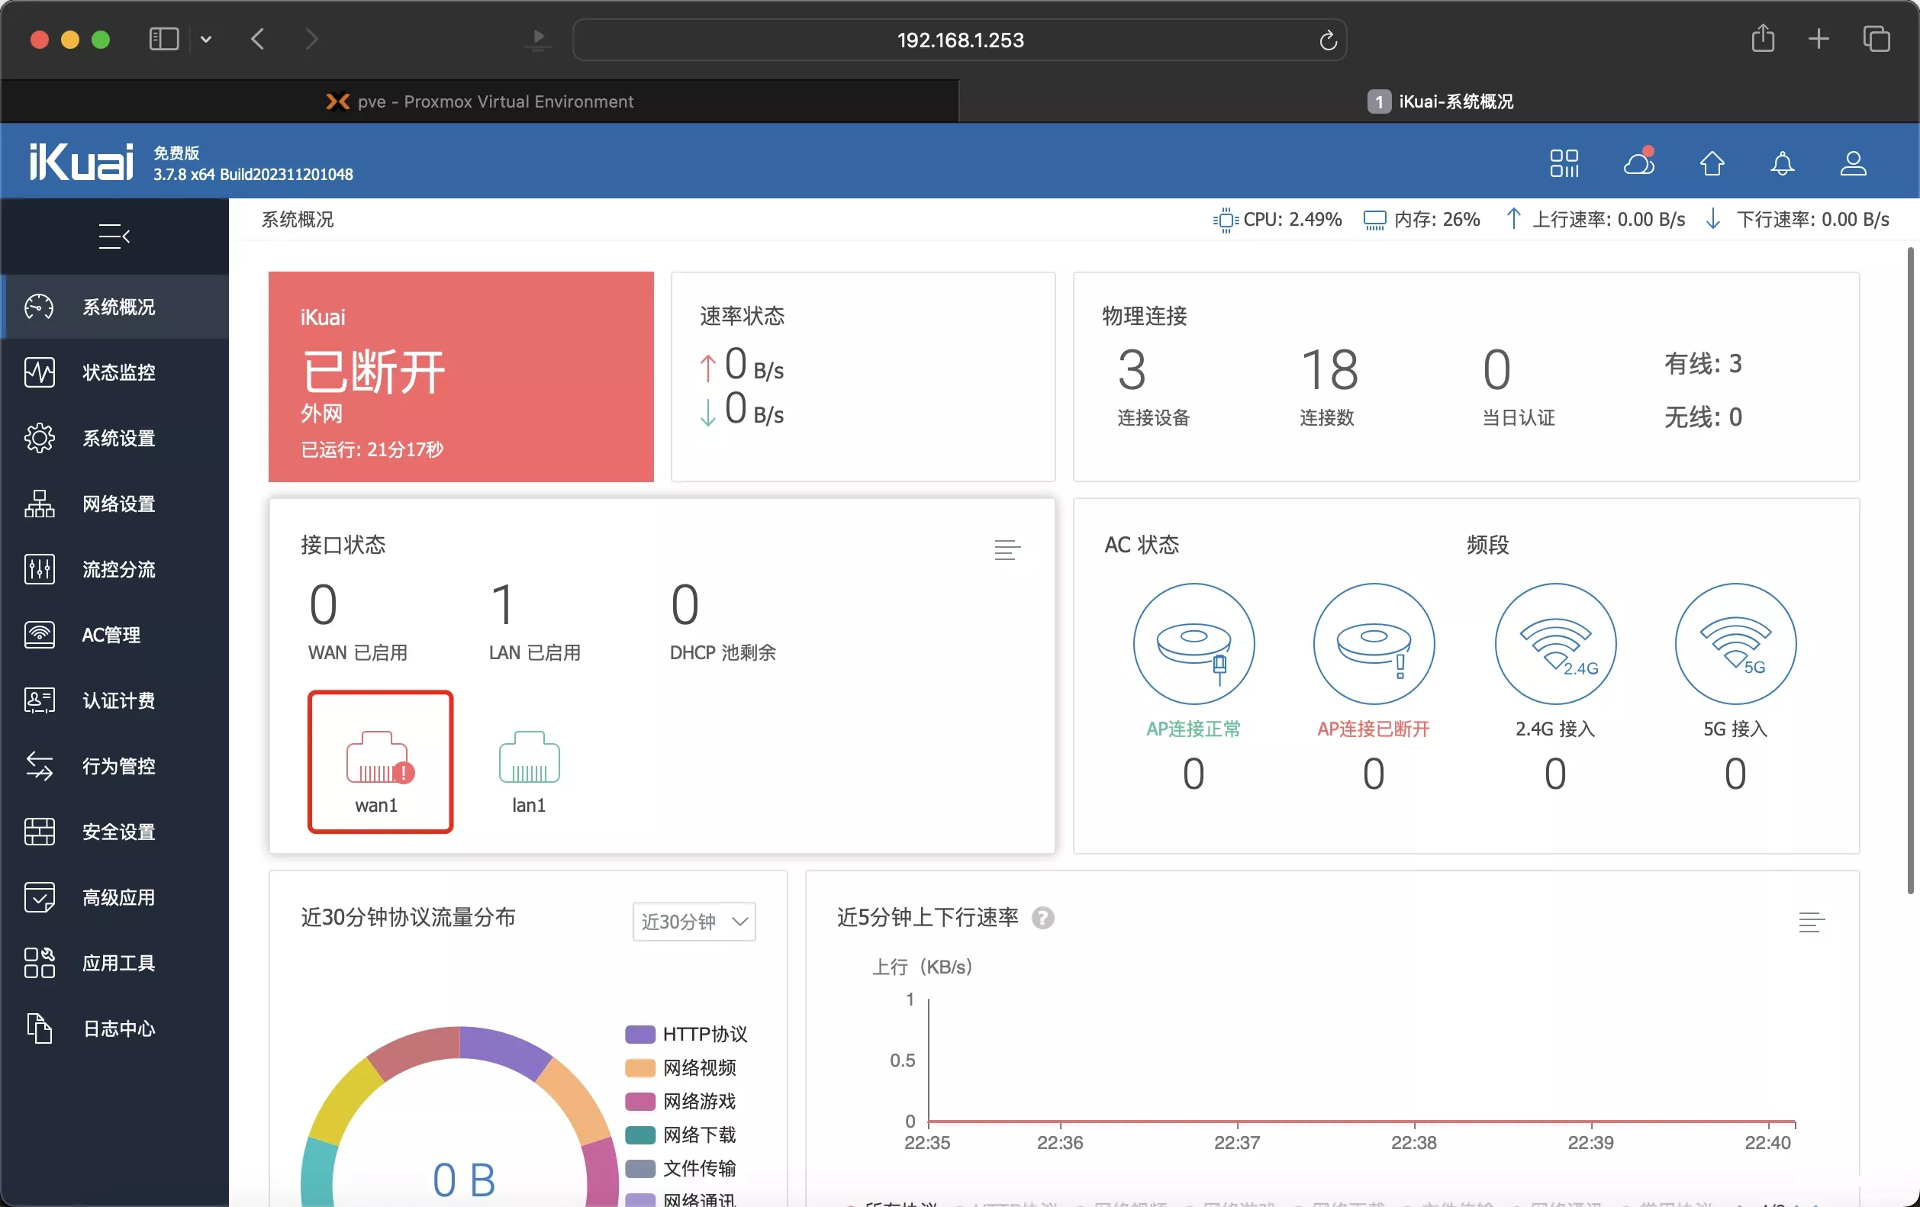Click the 5G 接入 wifi icon
This screenshot has width=1920, height=1207.
coord(1735,643)
